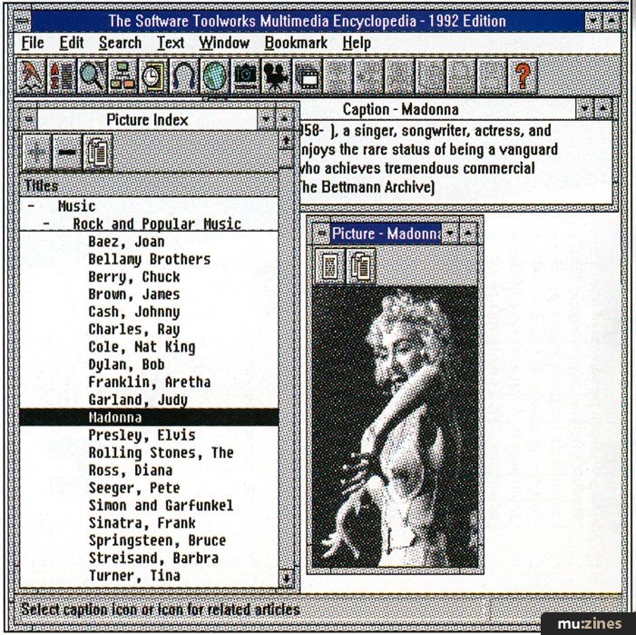Select Cole, Nat King entry
This screenshot has width=636, height=635.
click(142, 347)
